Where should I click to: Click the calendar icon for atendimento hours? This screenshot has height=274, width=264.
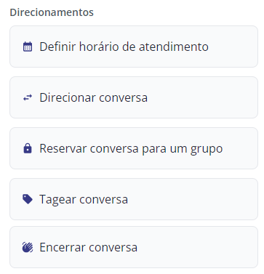tap(28, 47)
